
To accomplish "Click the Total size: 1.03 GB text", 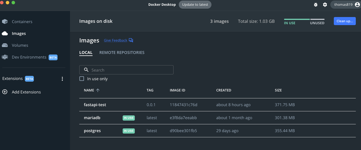I will (256, 21).
